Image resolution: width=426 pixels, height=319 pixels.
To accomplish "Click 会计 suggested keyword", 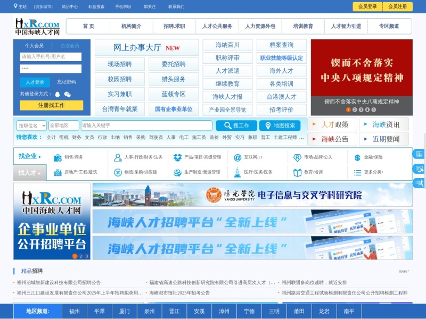I will point(51,138).
